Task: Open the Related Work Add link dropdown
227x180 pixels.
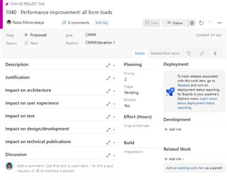Action: coord(174,159)
